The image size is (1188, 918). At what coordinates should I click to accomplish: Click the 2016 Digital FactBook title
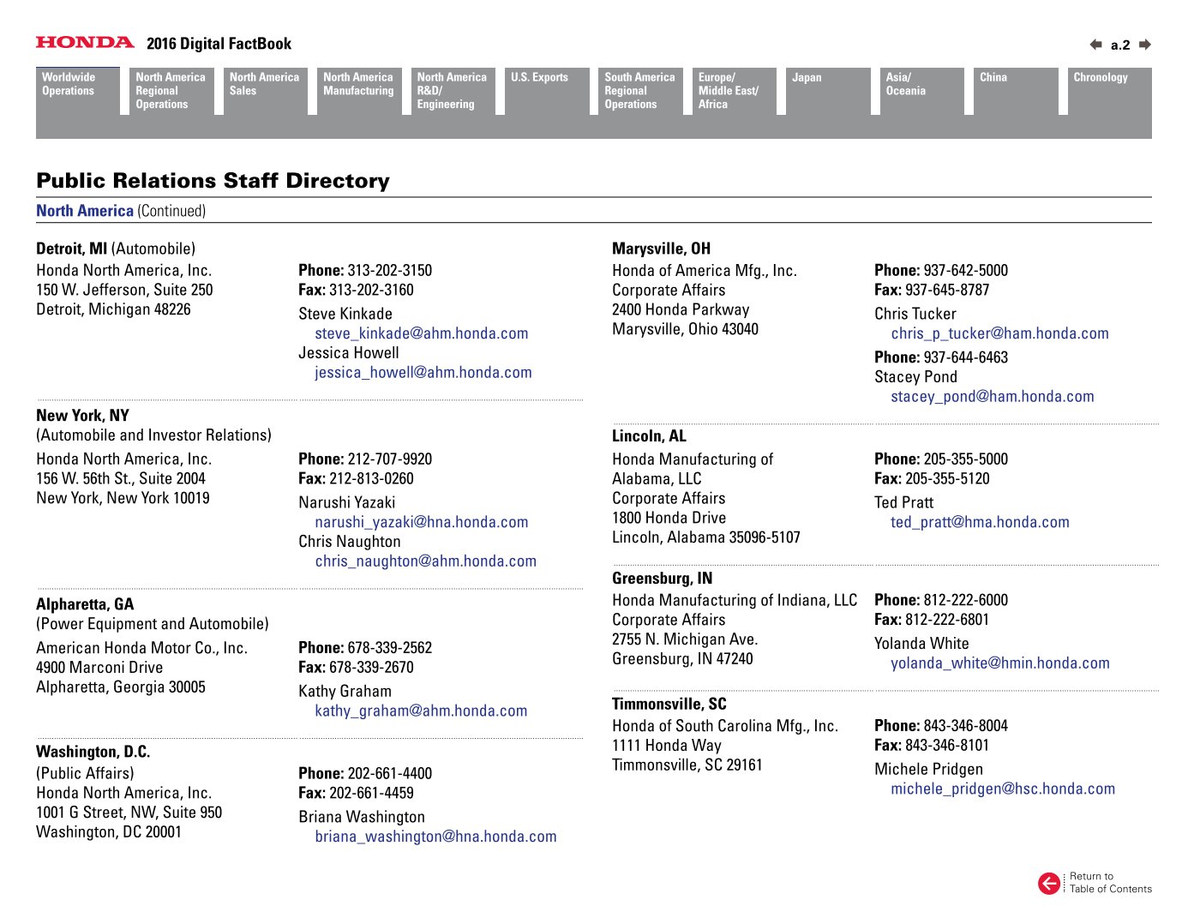pyautogui.click(x=219, y=44)
